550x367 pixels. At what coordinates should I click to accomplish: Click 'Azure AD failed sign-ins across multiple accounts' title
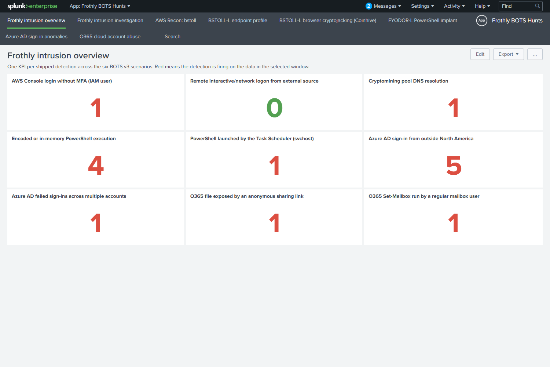click(x=69, y=196)
